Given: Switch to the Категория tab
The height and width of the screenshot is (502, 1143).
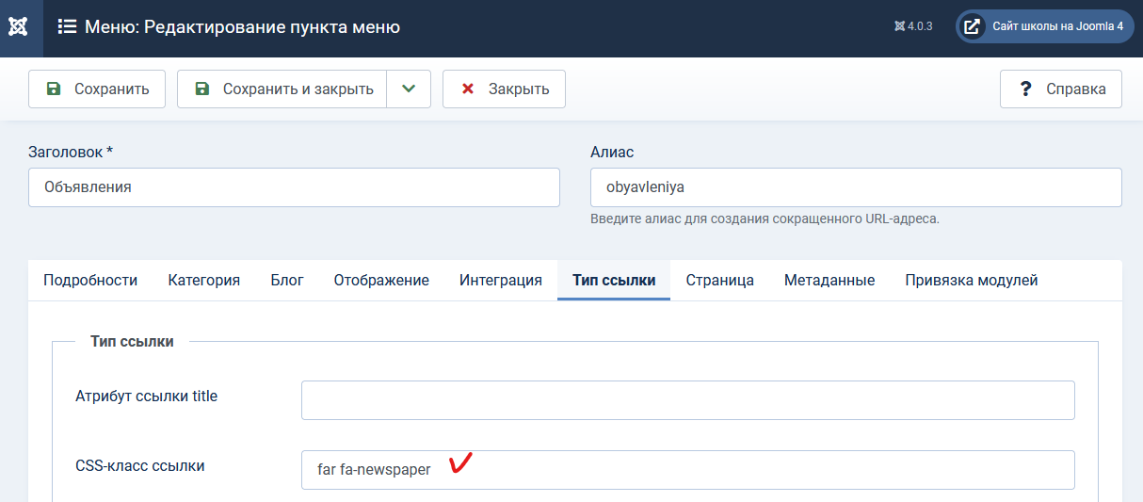Looking at the screenshot, I should click(x=203, y=281).
